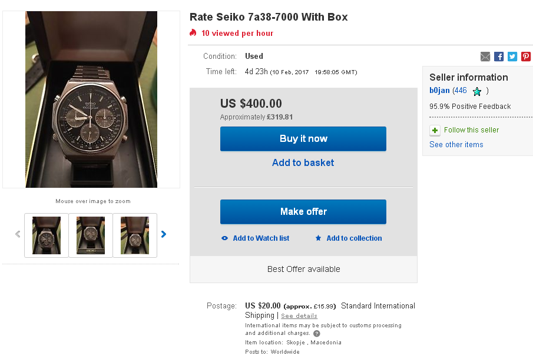Open postage See details link
533x362 pixels.
click(299, 316)
